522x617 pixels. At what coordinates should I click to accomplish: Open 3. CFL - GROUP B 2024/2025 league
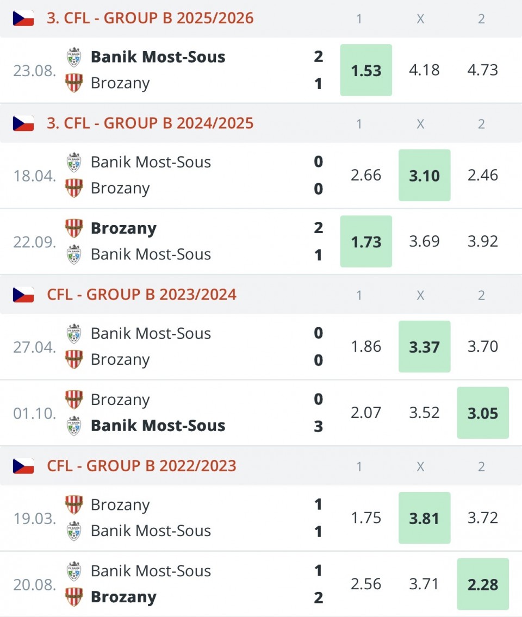(150, 123)
